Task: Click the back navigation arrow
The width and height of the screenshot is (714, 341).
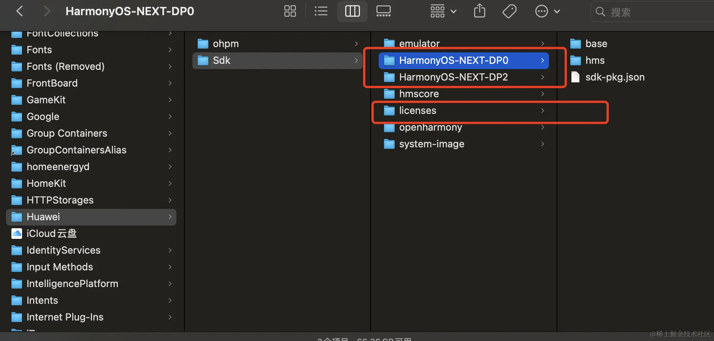Action: click(20, 11)
